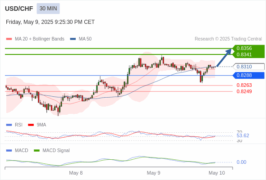Click the RSI legend color marker

9,125
